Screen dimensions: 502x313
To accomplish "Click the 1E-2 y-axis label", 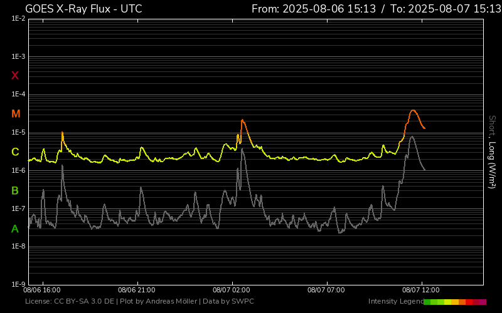I will [x=18, y=19].
